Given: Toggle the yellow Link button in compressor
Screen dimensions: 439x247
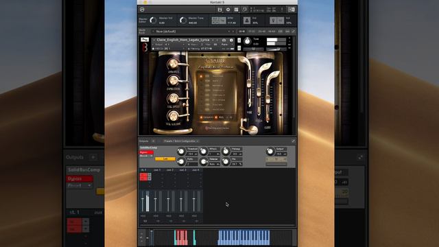Looking at the screenshot, I should [165, 158].
